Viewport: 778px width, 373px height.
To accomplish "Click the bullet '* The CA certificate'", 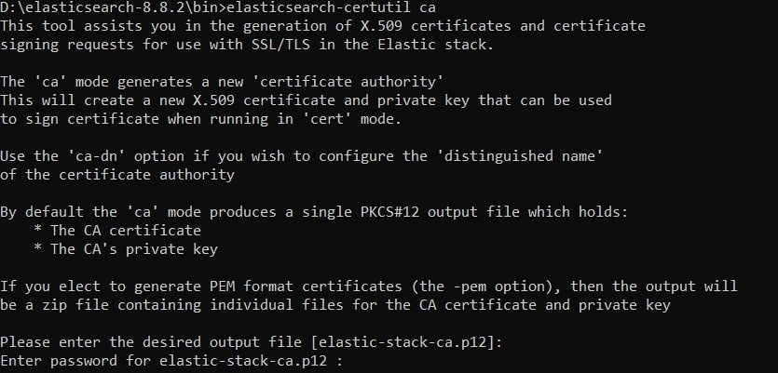I will pos(117,231).
